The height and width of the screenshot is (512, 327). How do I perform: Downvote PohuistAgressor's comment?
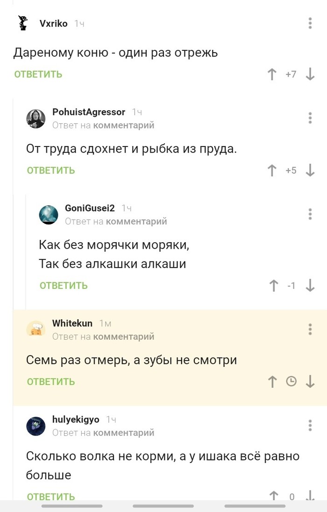(310, 170)
